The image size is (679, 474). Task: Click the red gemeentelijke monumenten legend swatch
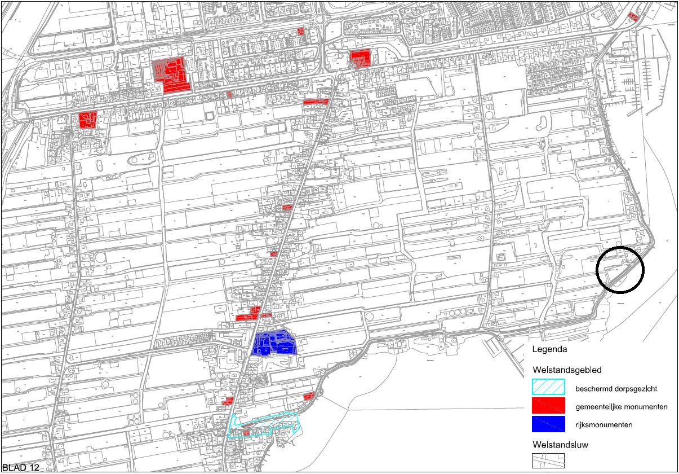(548, 405)
